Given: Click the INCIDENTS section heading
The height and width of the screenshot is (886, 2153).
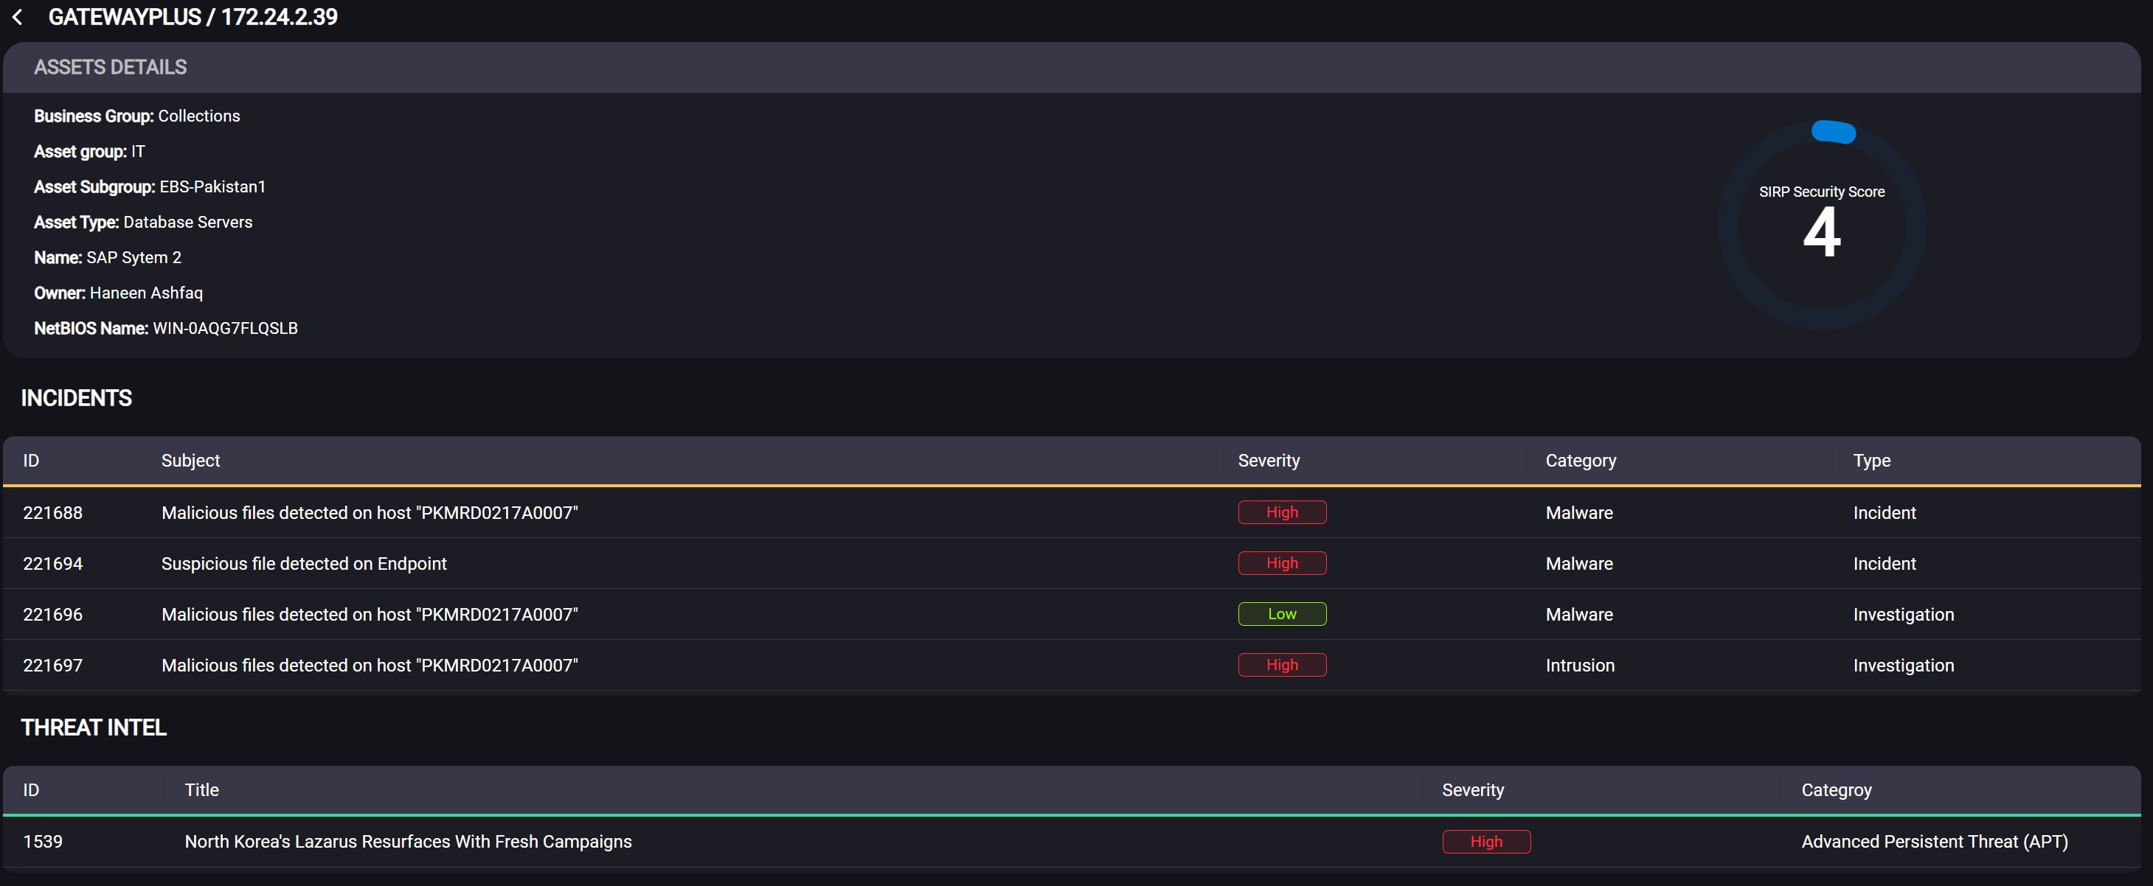Looking at the screenshot, I should pos(76,398).
